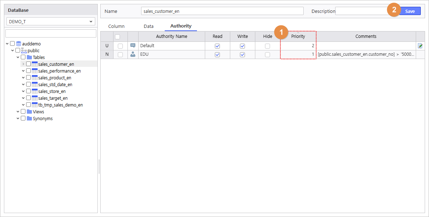Image resolution: width=429 pixels, height=217 pixels.
Task: Select tb_tmp_sales_demo_en table in tree
Action: [x=61, y=105]
